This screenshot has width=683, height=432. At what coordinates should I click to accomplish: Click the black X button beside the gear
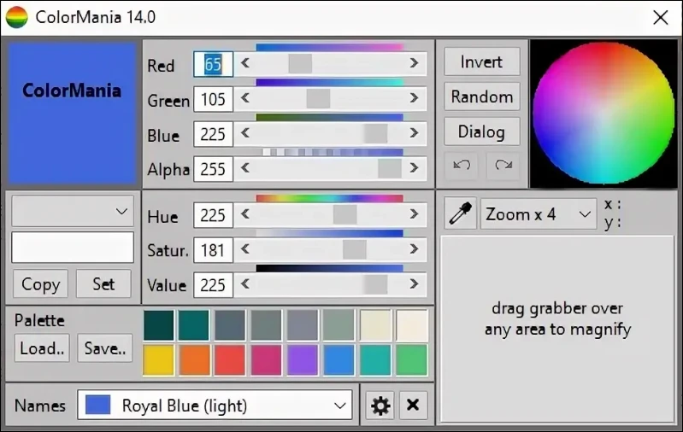413,406
